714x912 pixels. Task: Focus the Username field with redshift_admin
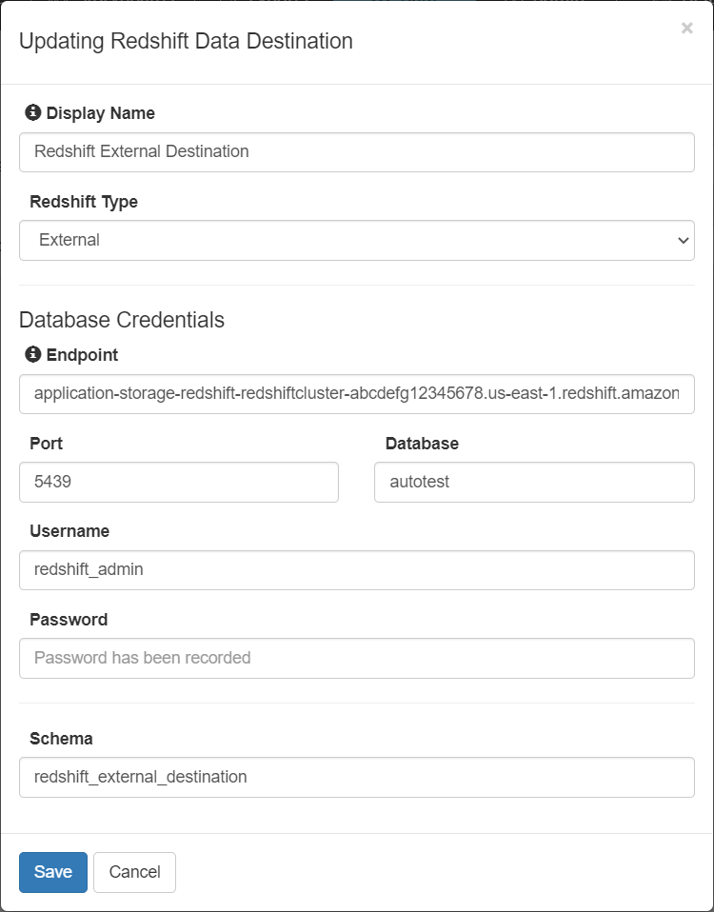pos(357,569)
